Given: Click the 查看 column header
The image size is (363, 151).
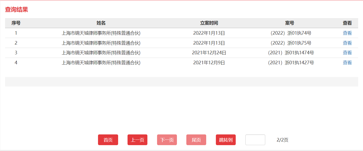Looking at the screenshot, I should tap(347, 23).
